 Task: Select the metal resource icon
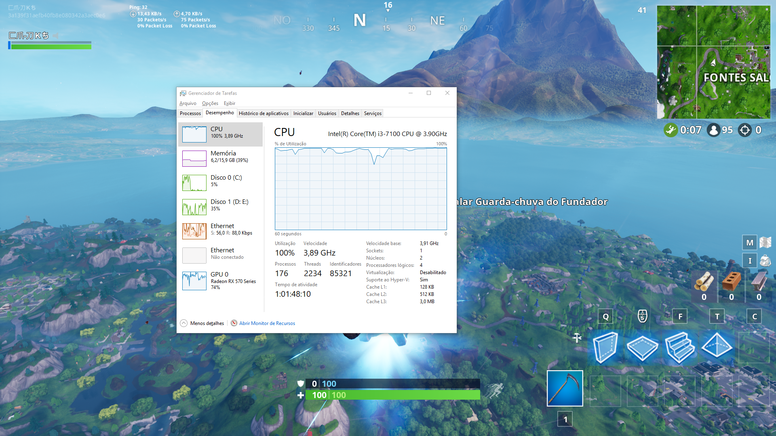point(759,281)
